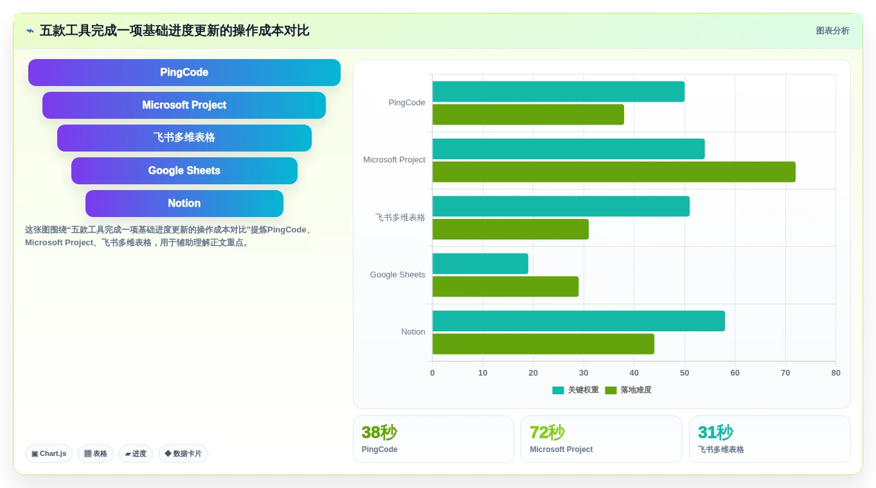The height and width of the screenshot is (488, 876).
Task: Click the 图表分析 label in header
Action: click(x=832, y=31)
